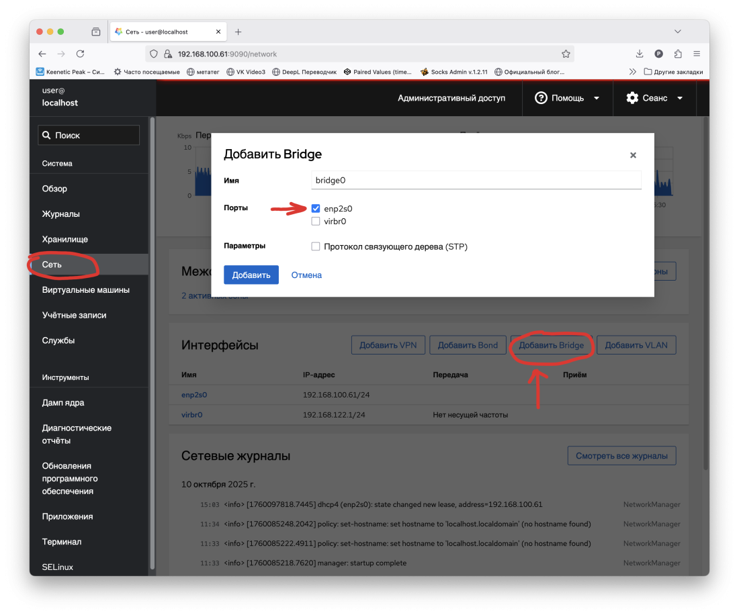Close the Add Bridge dialog with X
The height and width of the screenshot is (615, 739).
pyautogui.click(x=633, y=155)
